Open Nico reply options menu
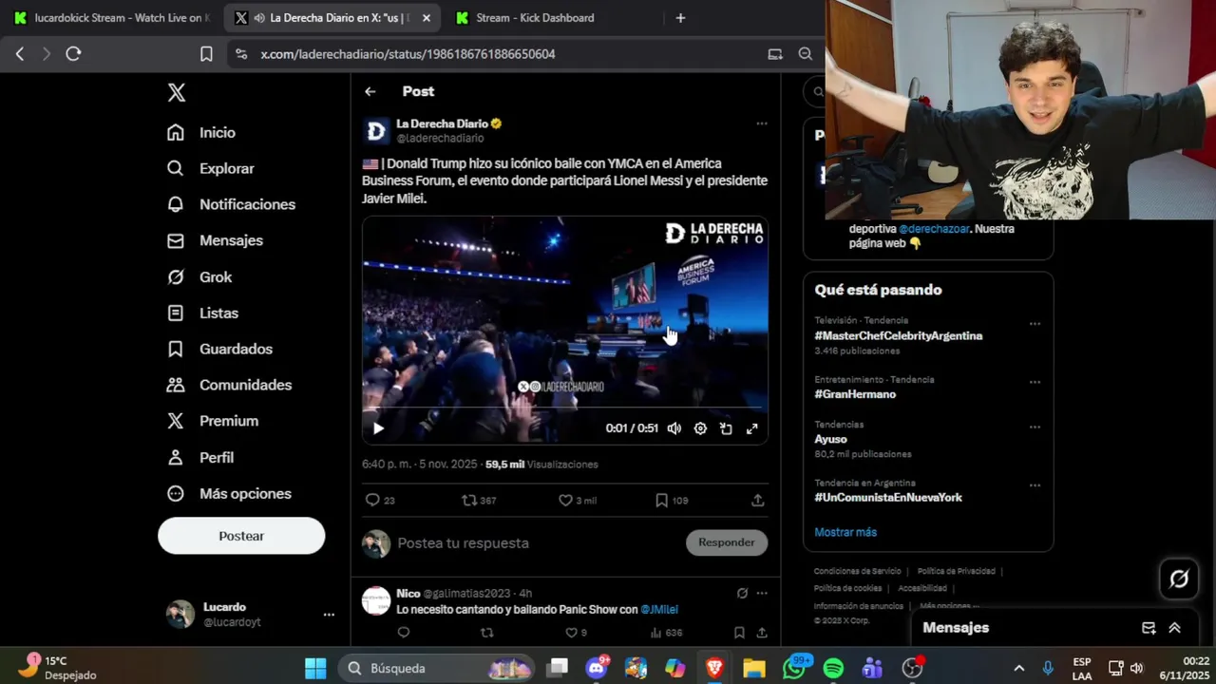This screenshot has width=1216, height=684. [761, 593]
